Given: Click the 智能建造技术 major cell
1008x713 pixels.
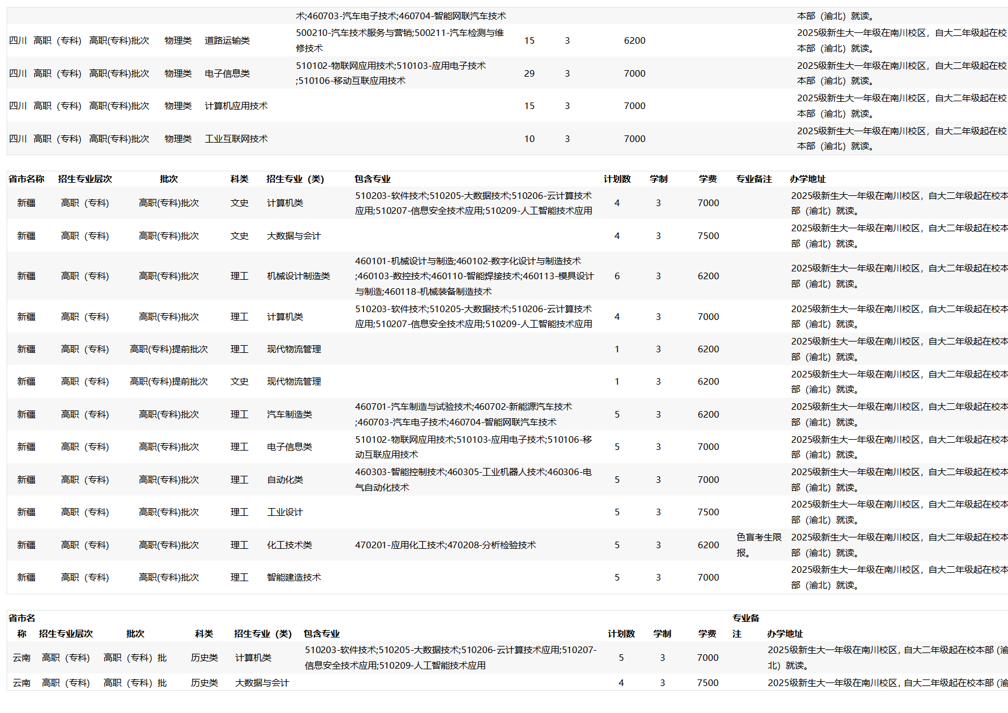Looking at the screenshot, I should click(x=293, y=577).
